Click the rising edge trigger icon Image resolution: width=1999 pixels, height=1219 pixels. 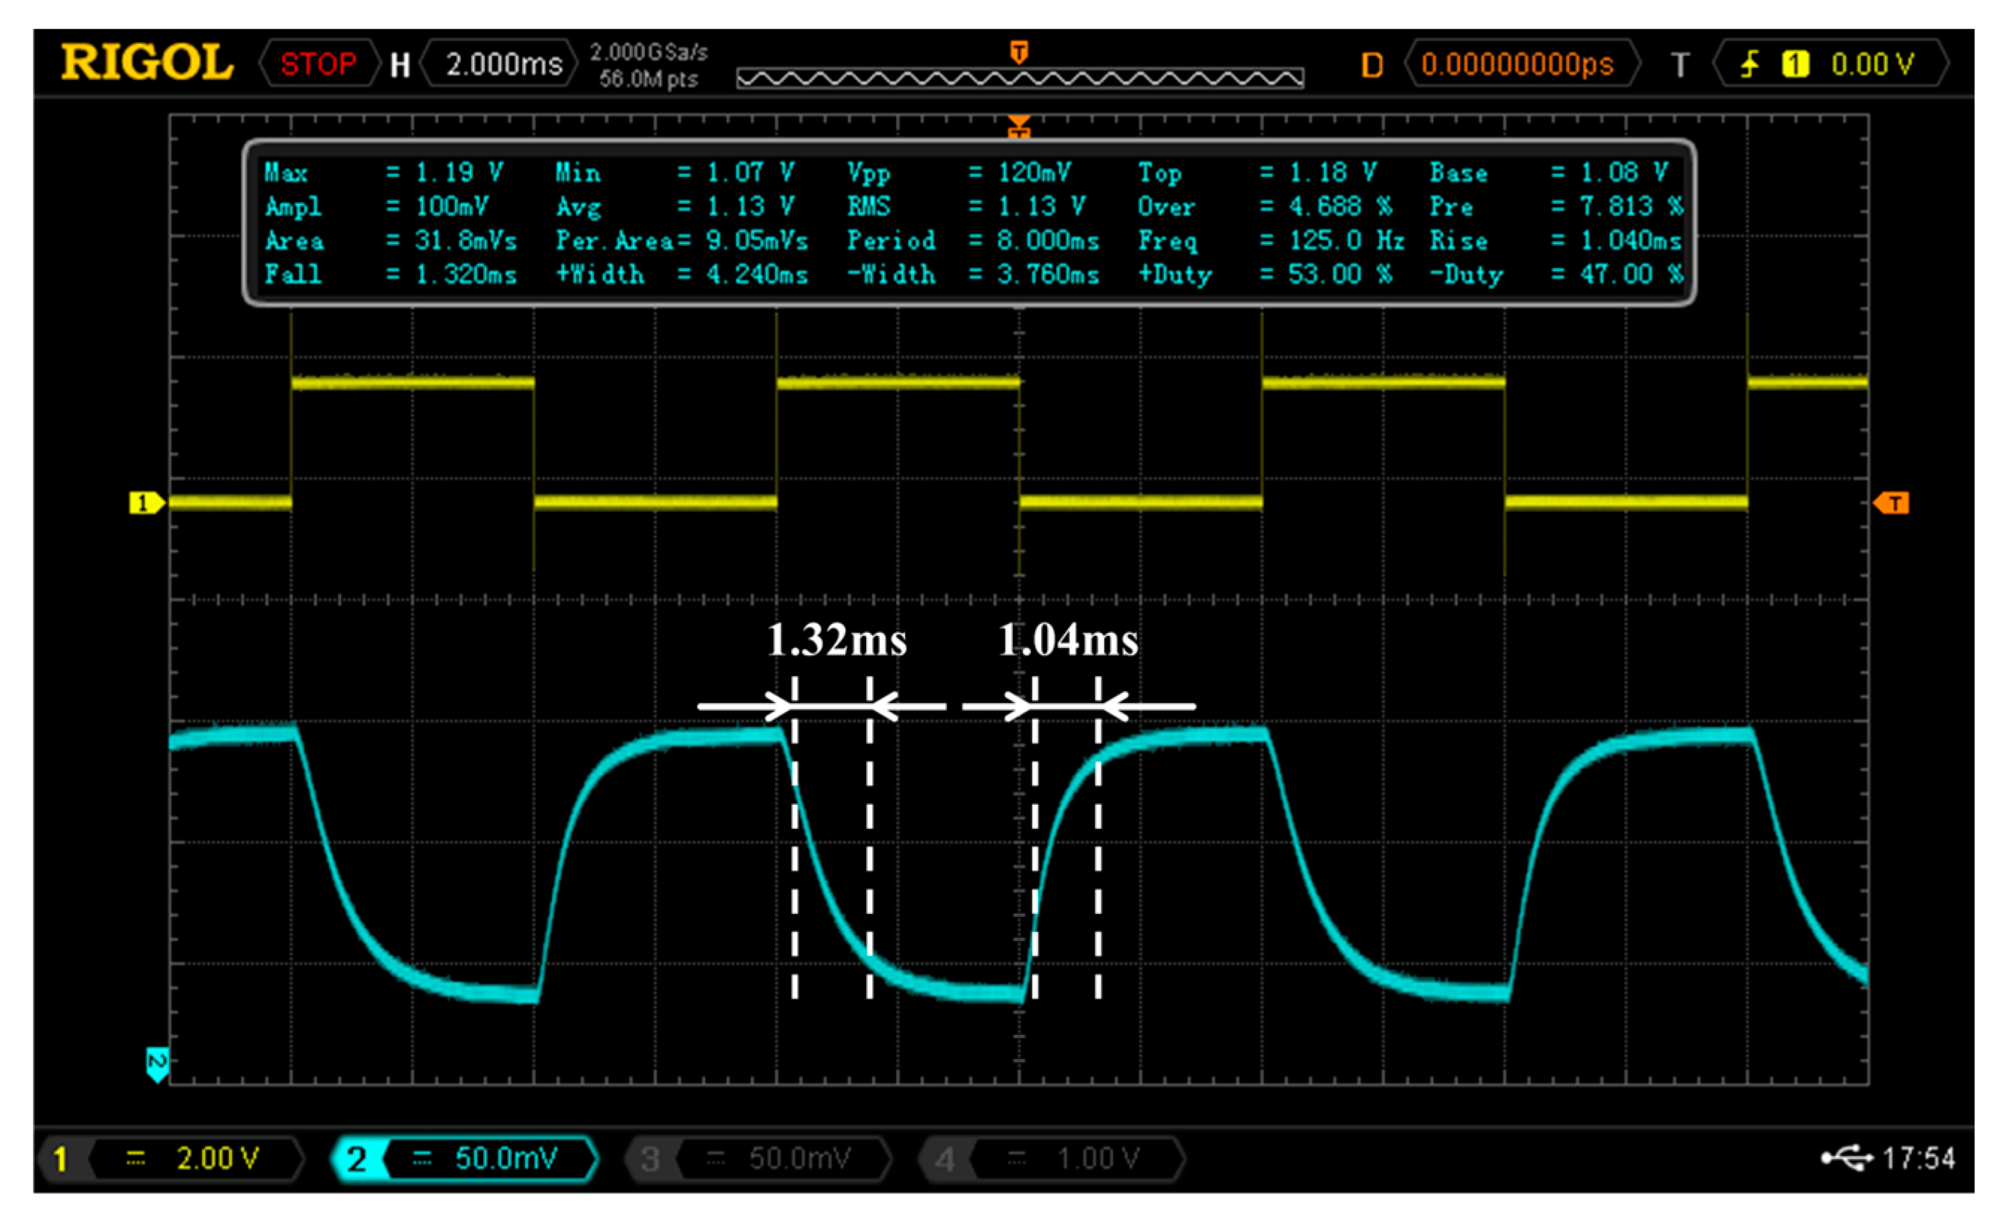point(1750,64)
